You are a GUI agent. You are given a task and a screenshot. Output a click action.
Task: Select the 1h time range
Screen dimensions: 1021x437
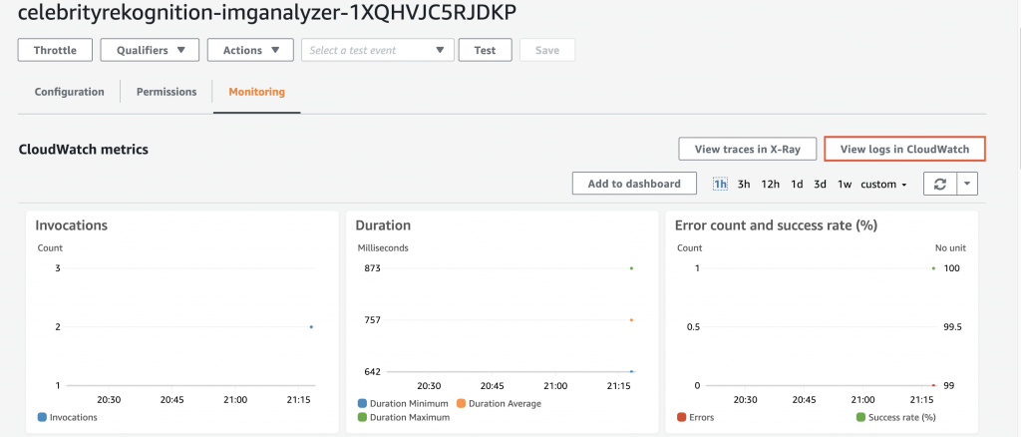[720, 185]
